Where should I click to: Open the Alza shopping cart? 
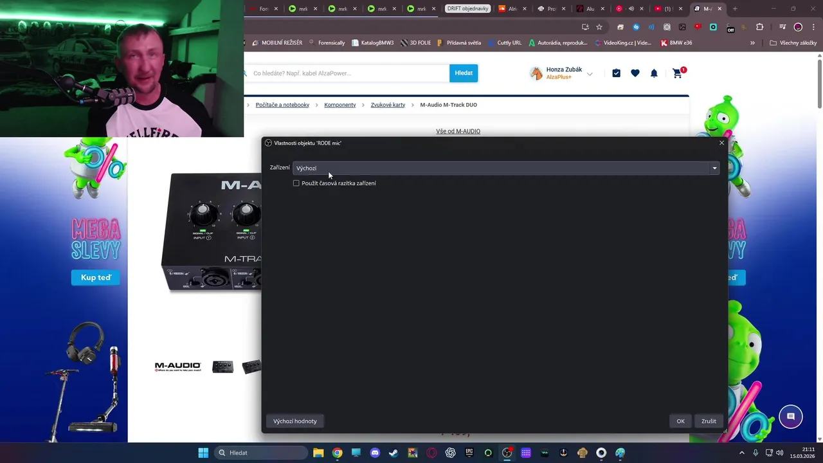click(x=678, y=73)
